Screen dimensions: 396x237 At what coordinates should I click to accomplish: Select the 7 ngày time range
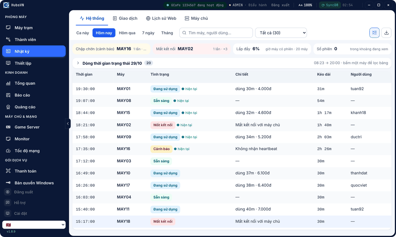[148, 33]
